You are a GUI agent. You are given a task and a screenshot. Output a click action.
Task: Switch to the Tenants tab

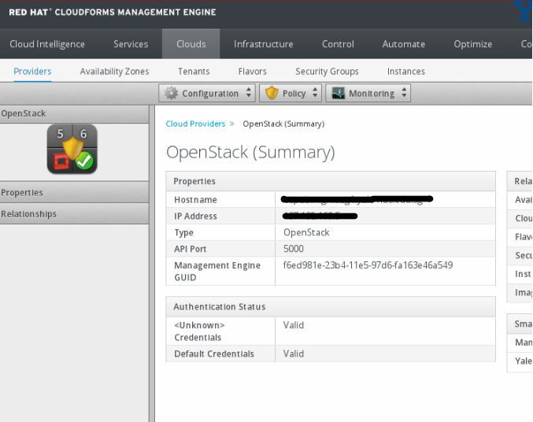tap(194, 72)
